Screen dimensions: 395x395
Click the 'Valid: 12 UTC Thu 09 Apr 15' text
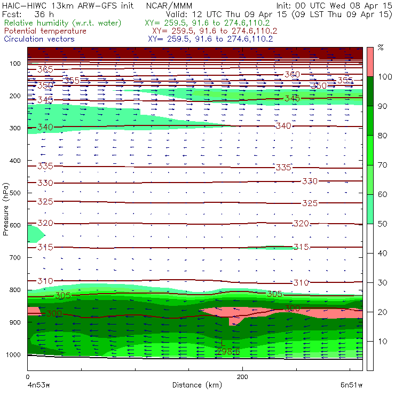click(227, 14)
